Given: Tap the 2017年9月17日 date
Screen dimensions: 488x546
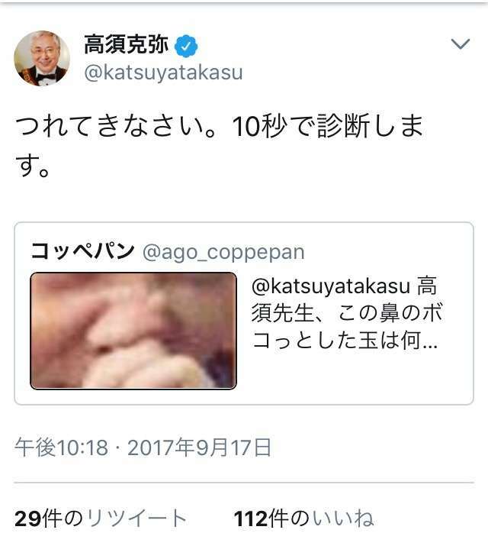Looking at the screenshot, I should (x=200, y=447).
